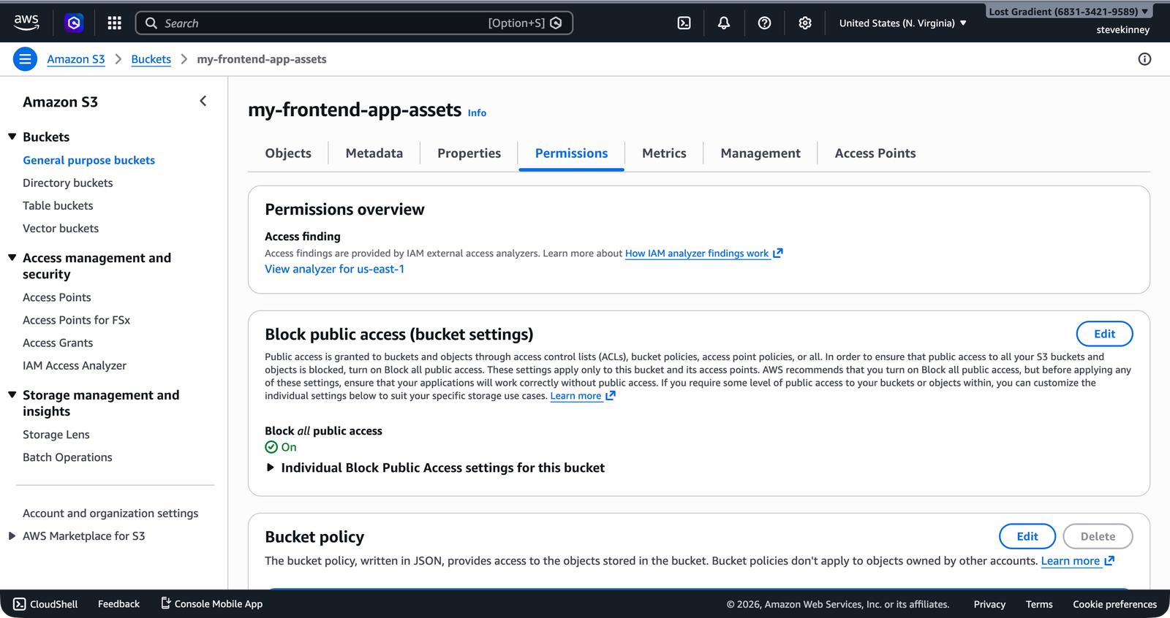The width and height of the screenshot is (1170, 618).
Task: Open Access Points in sidebar
Action: (x=57, y=297)
